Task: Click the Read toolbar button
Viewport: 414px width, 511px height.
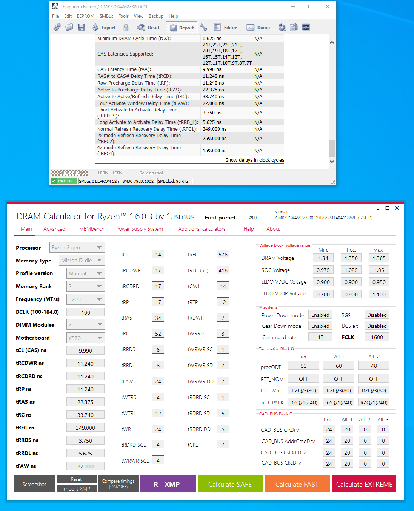Action: tap(148, 28)
